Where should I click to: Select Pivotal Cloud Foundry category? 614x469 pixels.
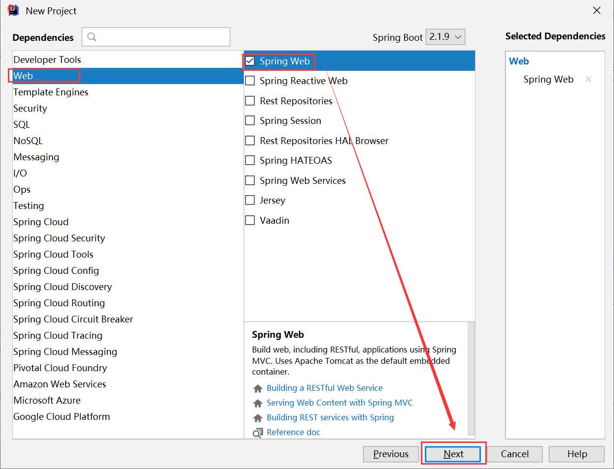pyautogui.click(x=128, y=368)
